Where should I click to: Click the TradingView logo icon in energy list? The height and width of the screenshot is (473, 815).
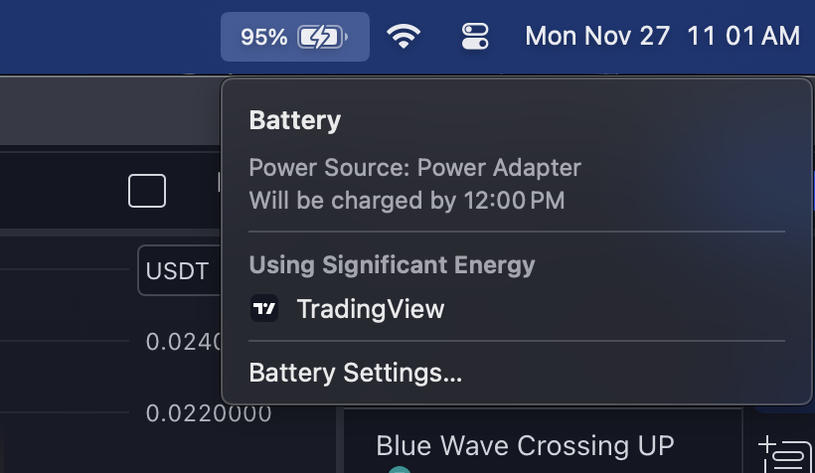[x=264, y=309]
